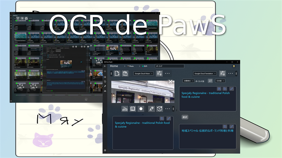This screenshot has width=282, height=158.
Task: Click the first icon above translation source text
Action: [219, 89]
